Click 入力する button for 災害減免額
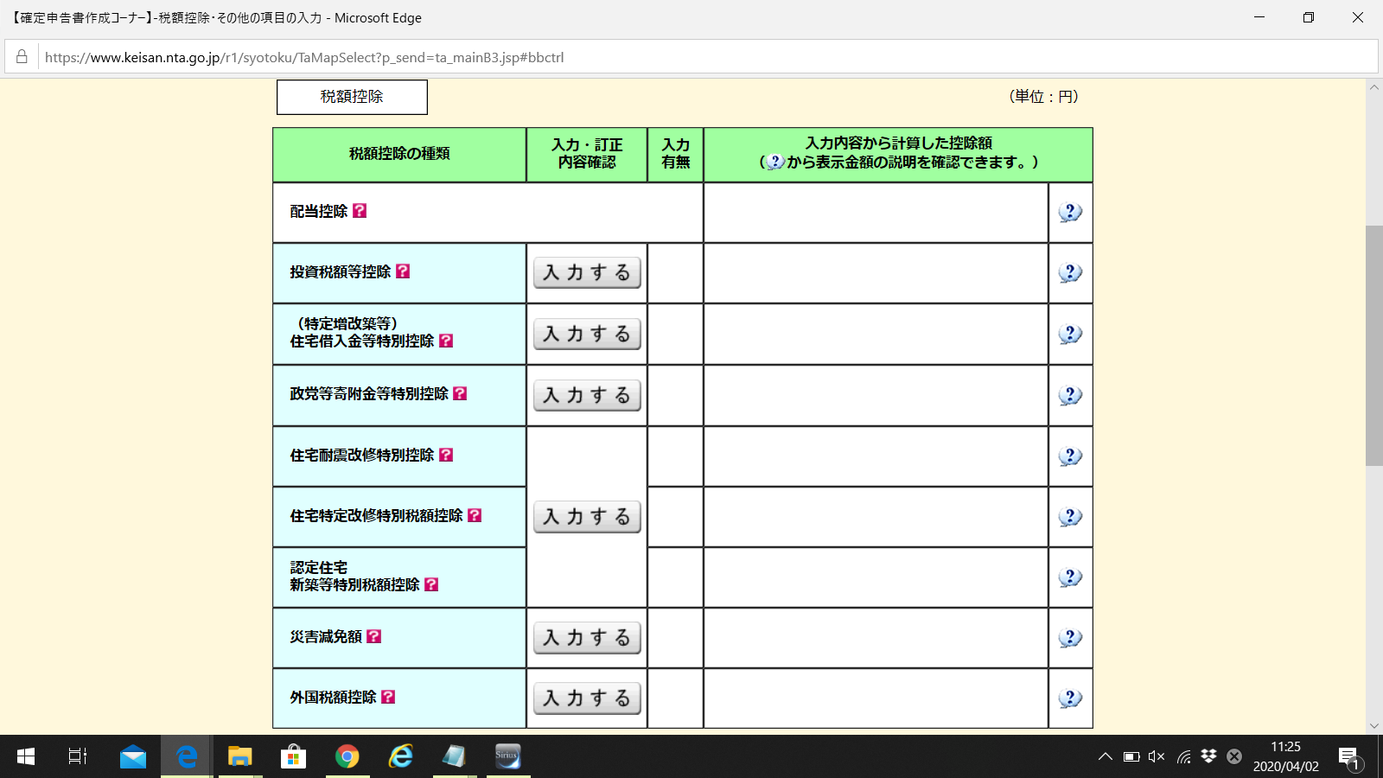 click(587, 638)
